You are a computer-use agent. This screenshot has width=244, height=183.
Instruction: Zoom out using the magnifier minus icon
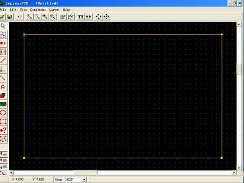(x=37, y=17)
